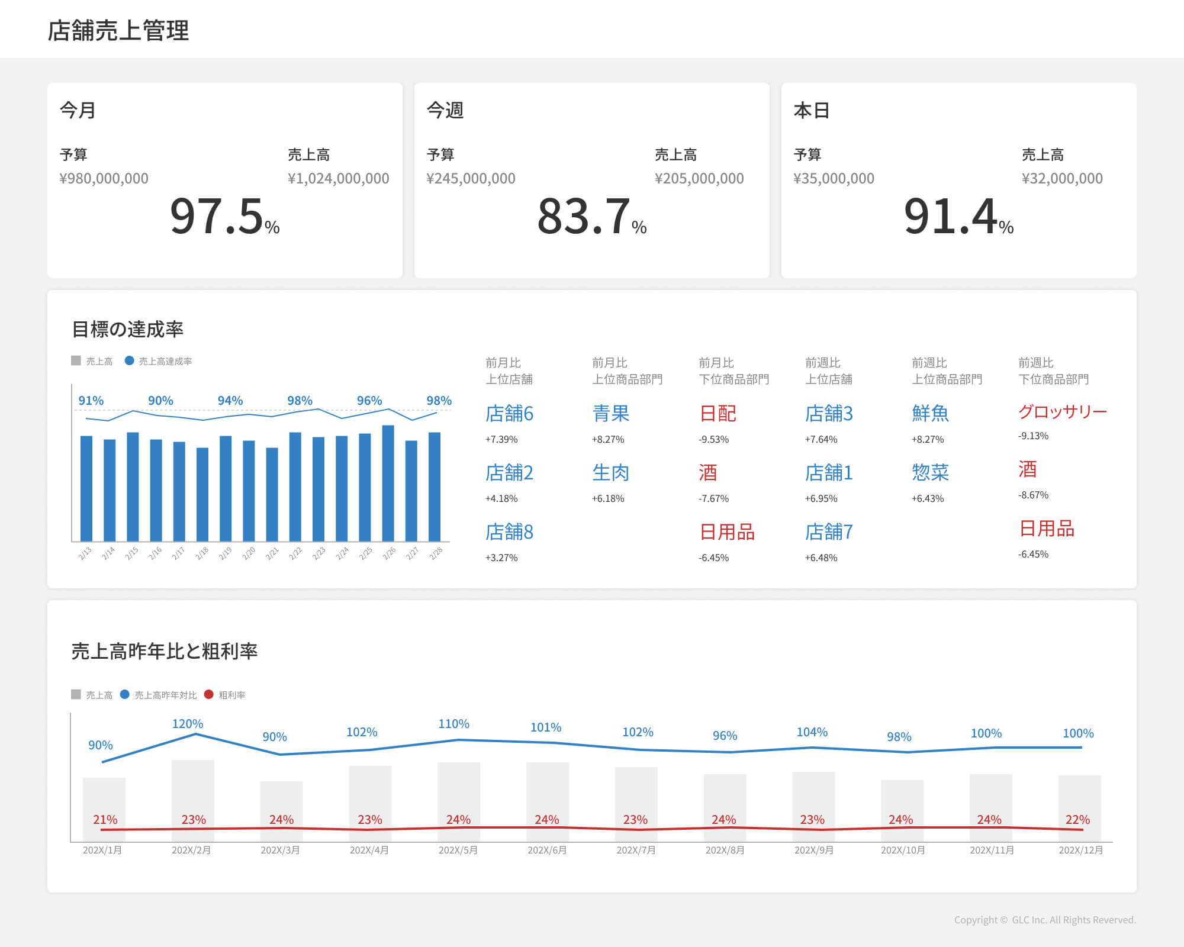Click the 2/26 bar in the achievement chart
Viewport: 1184px width, 947px height.
pyautogui.click(x=388, y=483)
